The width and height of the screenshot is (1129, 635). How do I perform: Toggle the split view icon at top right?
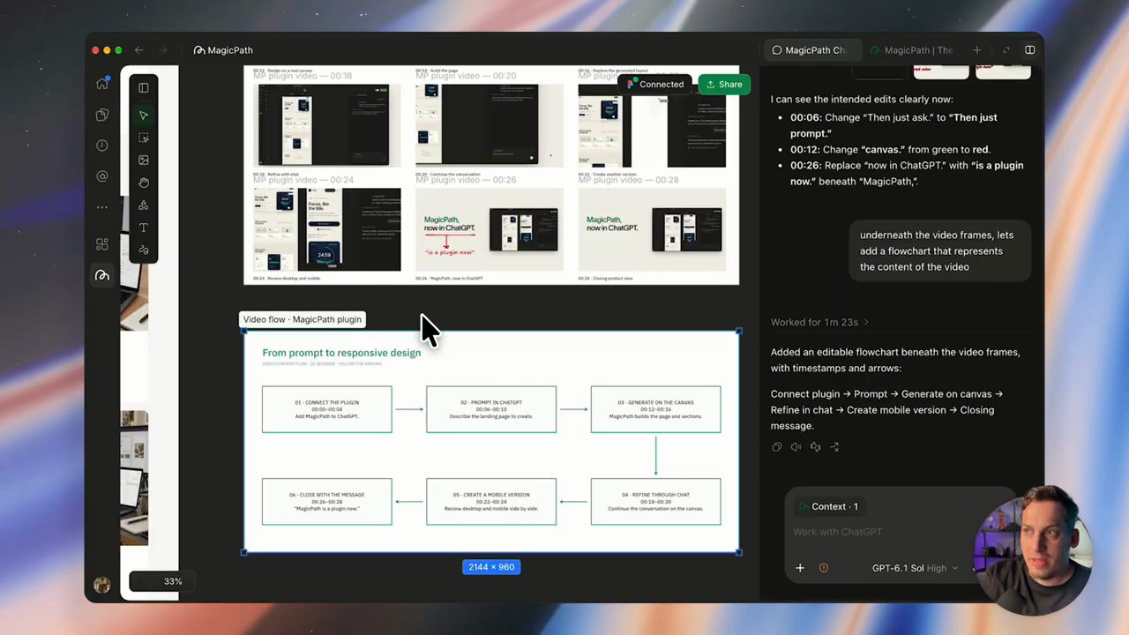click(1029, 50)
